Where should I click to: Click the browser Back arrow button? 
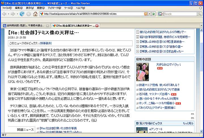(x=5, y=14)
